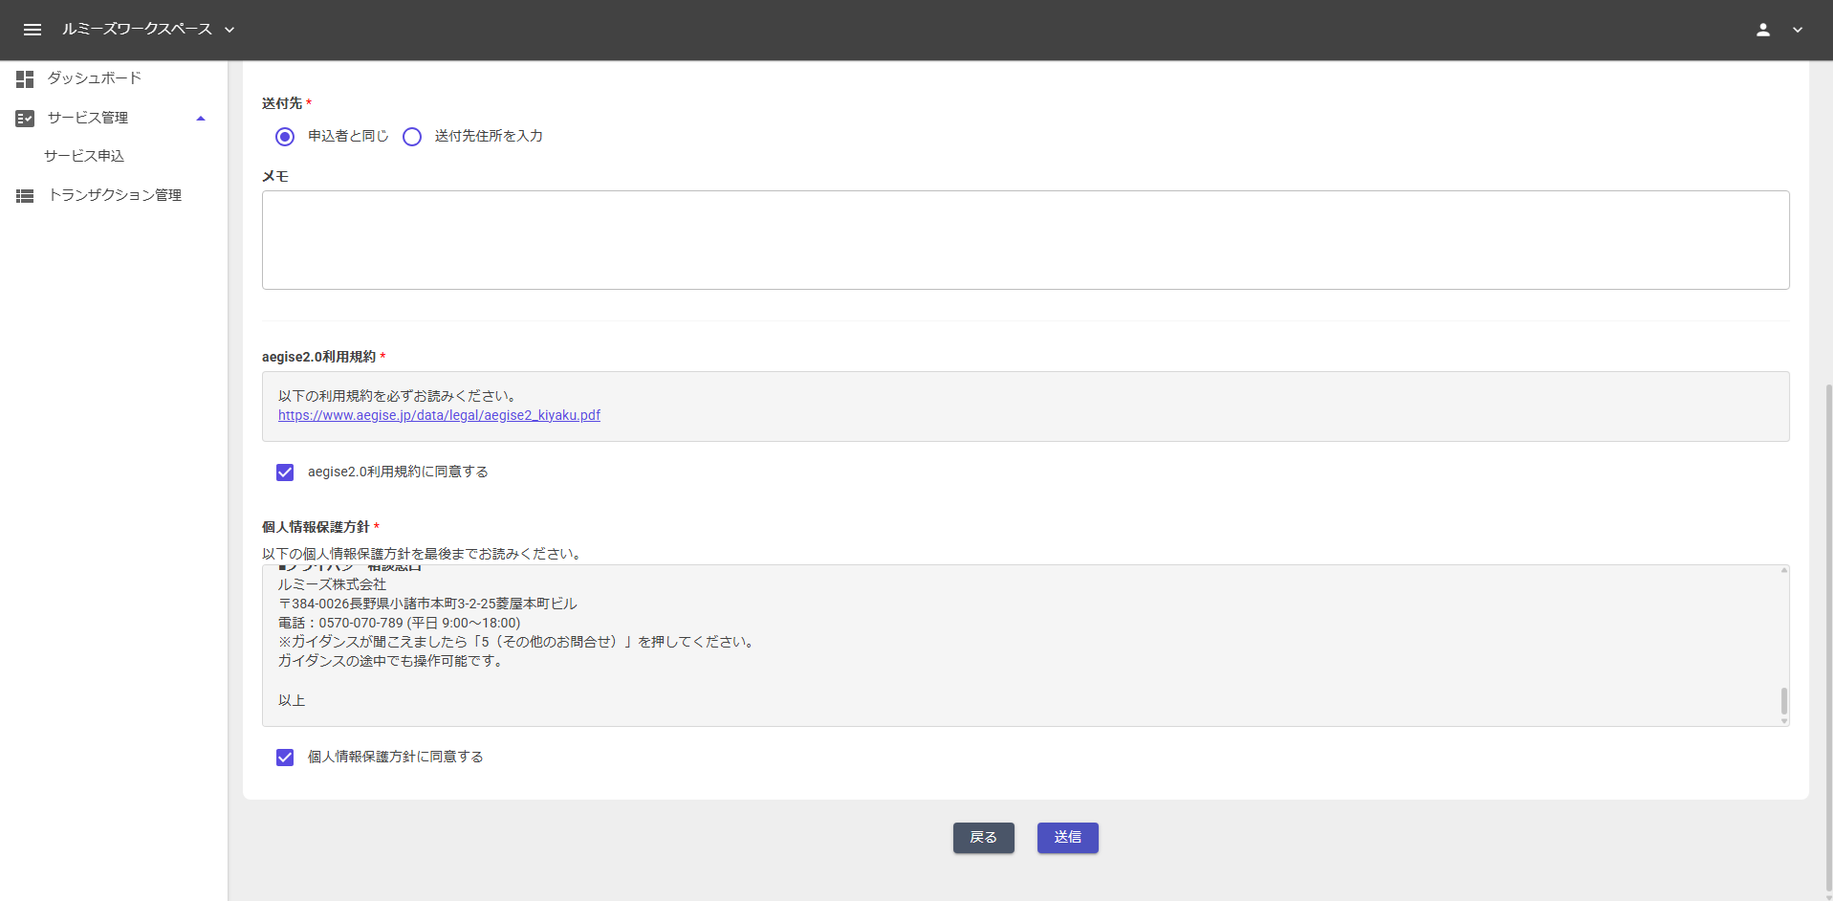This screenshot has height=901, width=1833.
Task: Disable the 個人情報保護方針に同意する checkbox
Action: point(285,757)
